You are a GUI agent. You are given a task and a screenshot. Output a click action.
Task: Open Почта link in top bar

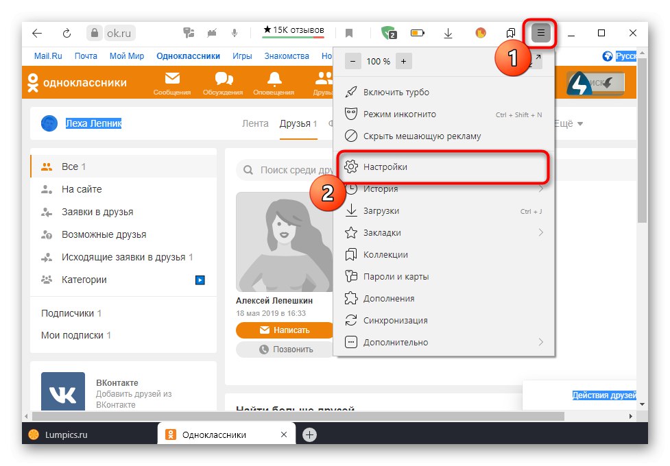[x=86, y=56]
